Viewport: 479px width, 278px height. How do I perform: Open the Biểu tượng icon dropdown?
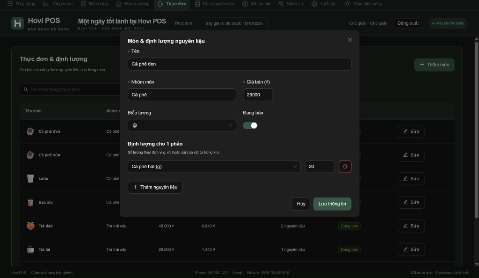tap(182, 125)
